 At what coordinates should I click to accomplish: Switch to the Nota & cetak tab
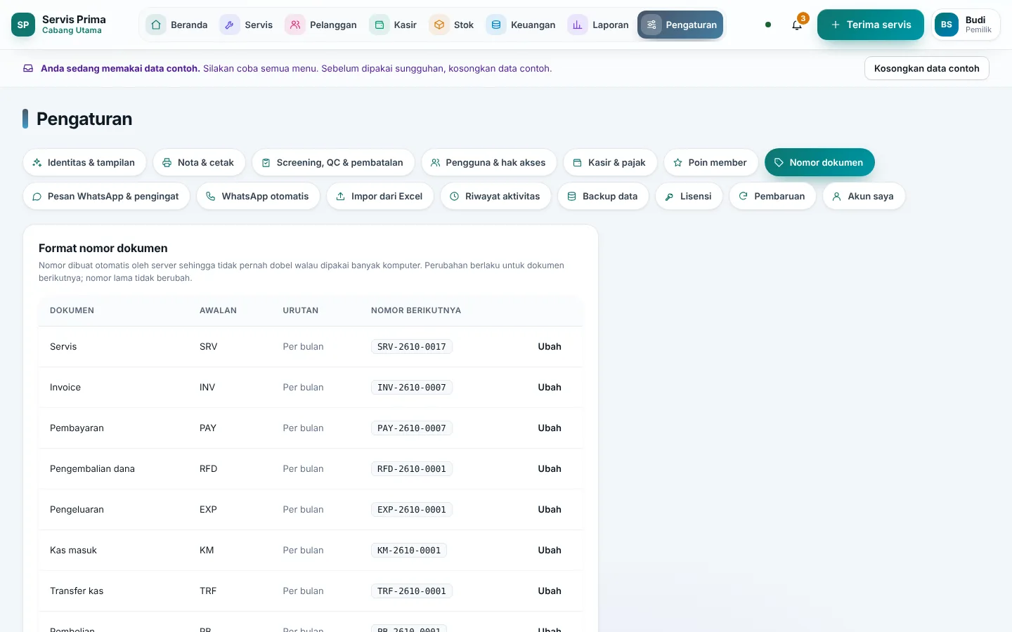[199, 162]
